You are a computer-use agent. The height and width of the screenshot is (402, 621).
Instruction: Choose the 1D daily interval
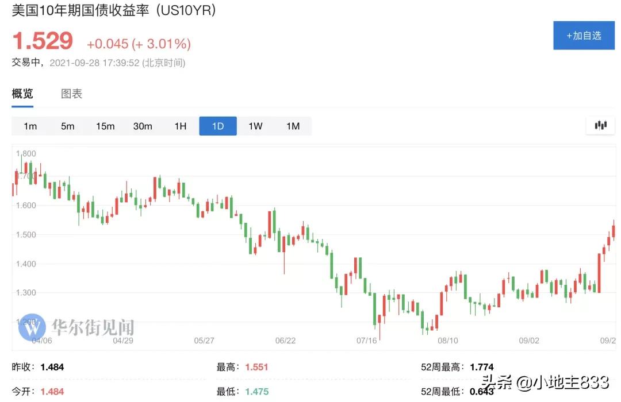[x=218, y=126]
